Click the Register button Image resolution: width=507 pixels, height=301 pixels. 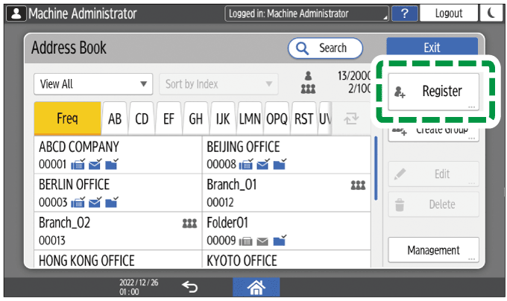click(433, 92)
